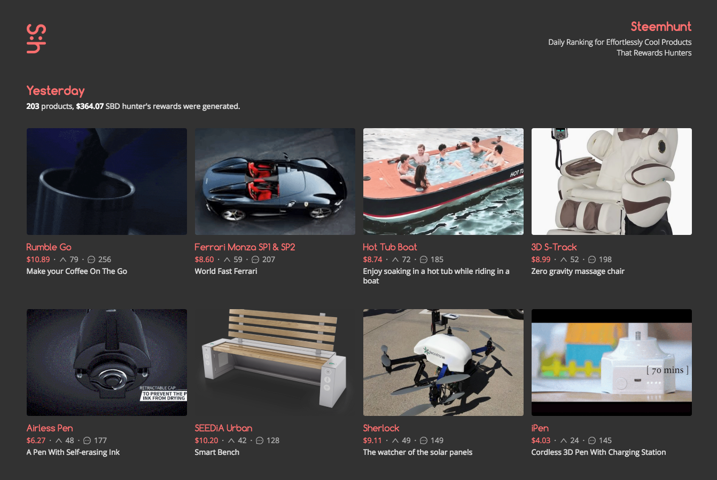This screenshot has width=717, height=480.
Task: Open the Rumble Go product title
Action: (49, 247)
